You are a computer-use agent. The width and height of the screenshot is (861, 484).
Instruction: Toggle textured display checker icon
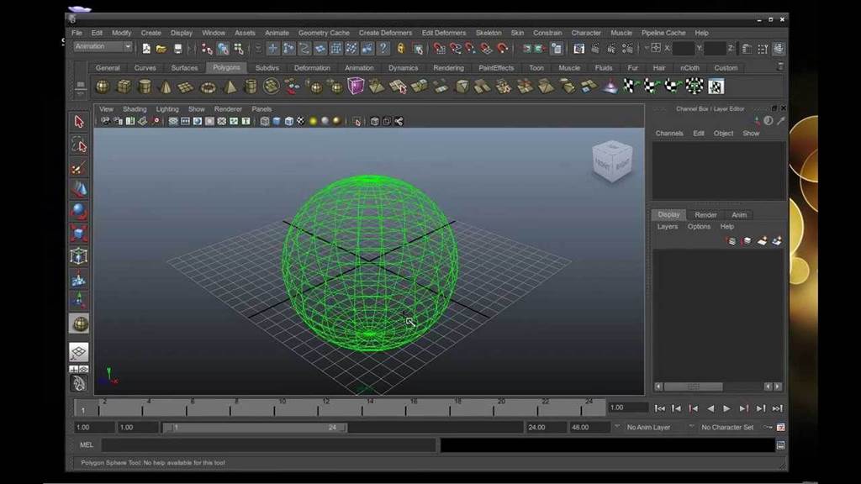click(x=301, y=121)
